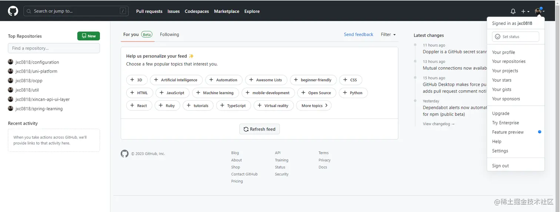Add the Virtual reality topic
This screenshot has height=212, width=560.
(274, 106)
